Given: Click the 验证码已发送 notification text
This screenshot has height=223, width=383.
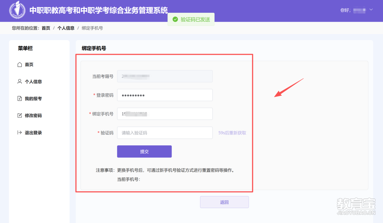Looking at the screenshot, I should pyautogui.click(x=195, y=19).
